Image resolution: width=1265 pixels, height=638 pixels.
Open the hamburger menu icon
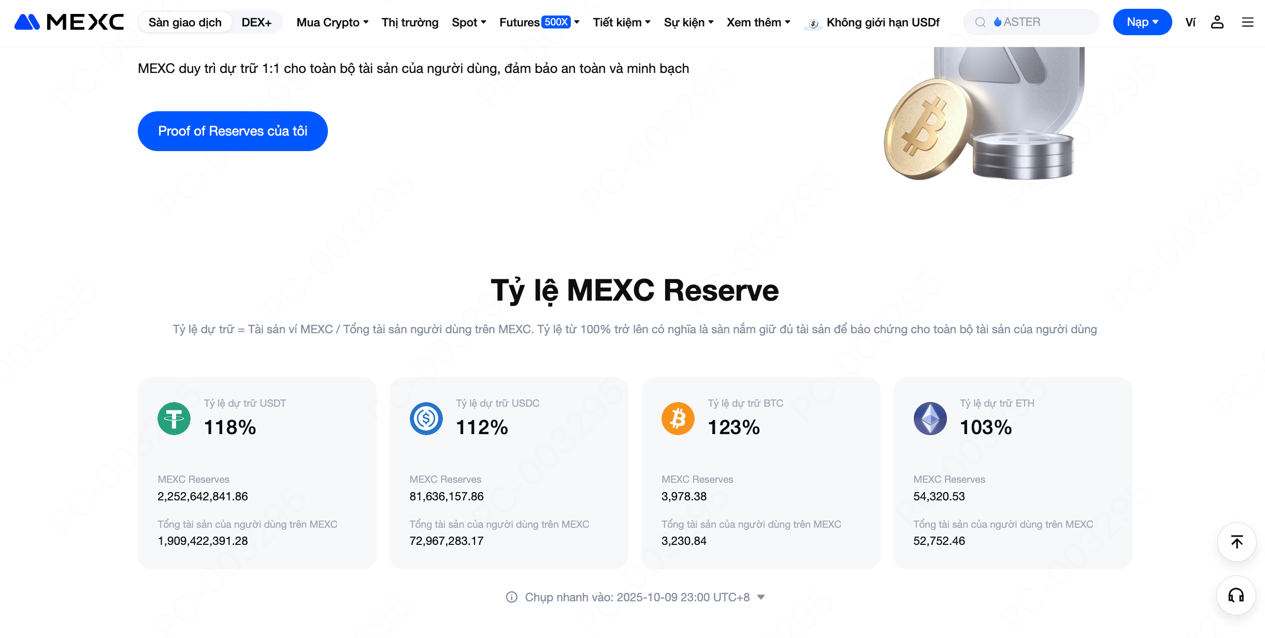pos(1247,22)
